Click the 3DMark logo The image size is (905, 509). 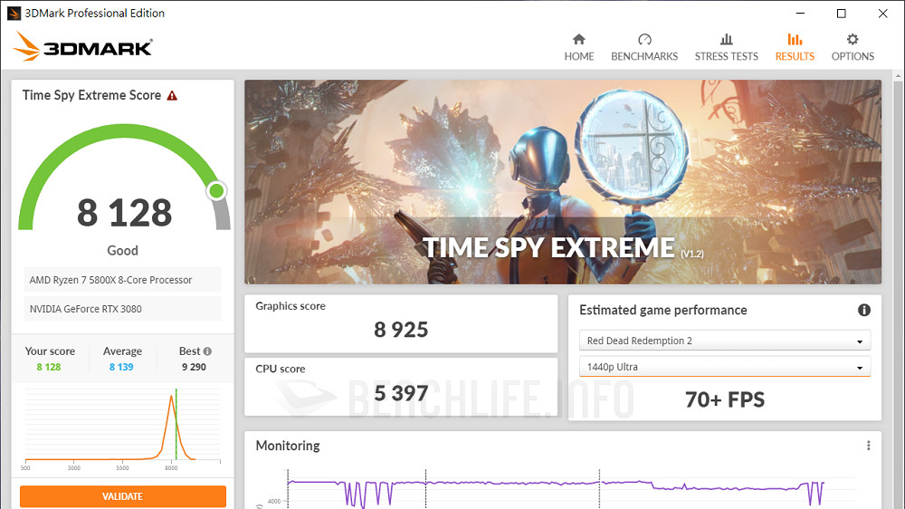(83, 47)
